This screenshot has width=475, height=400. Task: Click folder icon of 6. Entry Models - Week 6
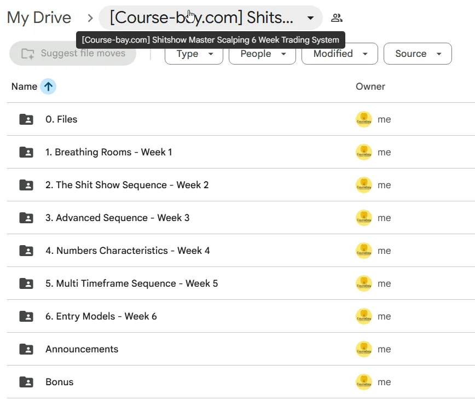coord(26,316)
